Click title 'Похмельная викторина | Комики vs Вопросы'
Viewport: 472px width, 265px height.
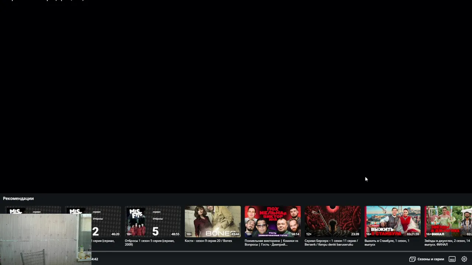[271, 243]
